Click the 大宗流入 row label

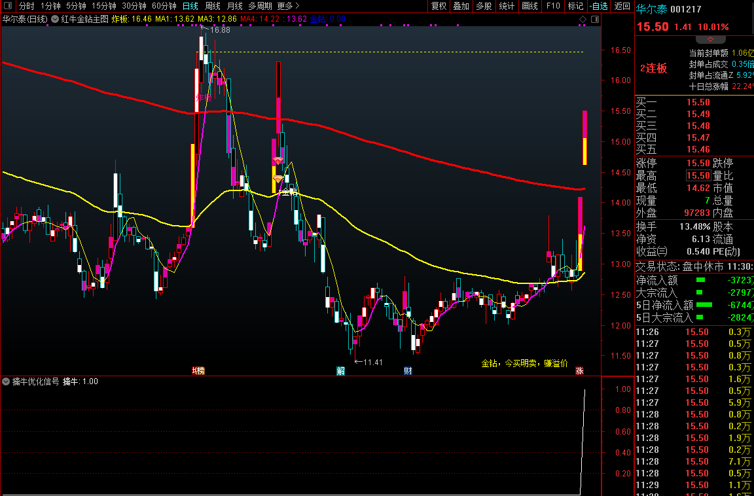click(x=656, y=292)
